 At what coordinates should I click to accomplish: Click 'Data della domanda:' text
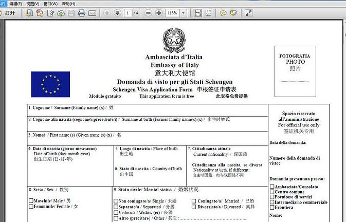point(288,143)
